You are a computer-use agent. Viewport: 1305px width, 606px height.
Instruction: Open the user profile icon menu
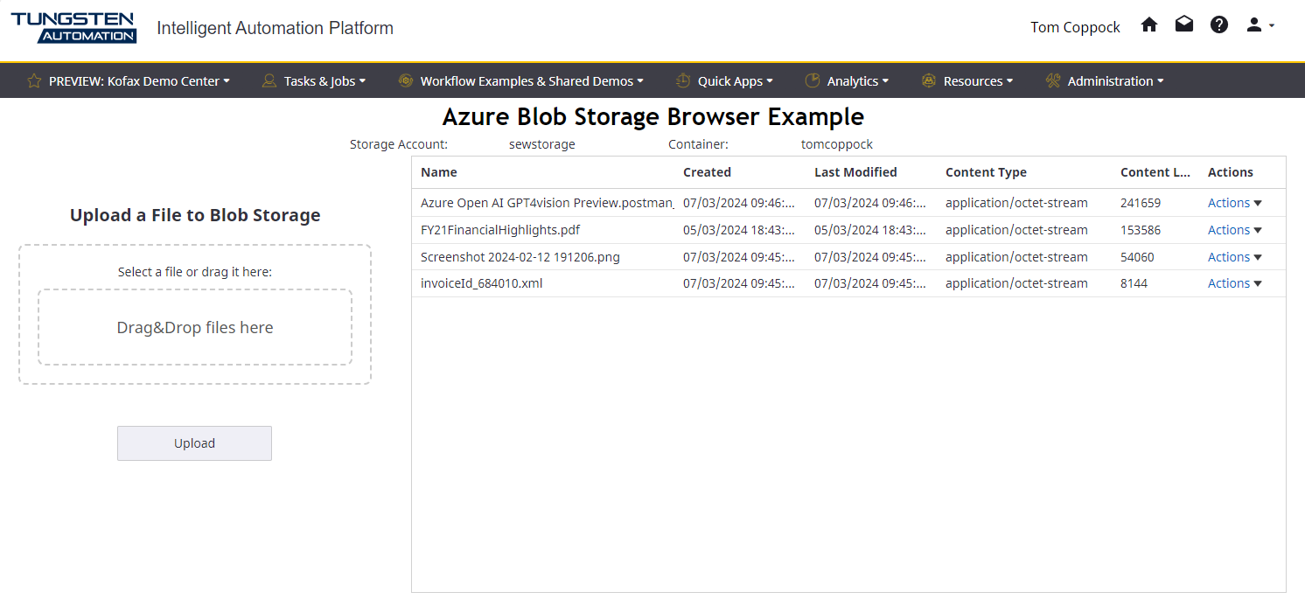pyautogui.click(x=1259, y=25)
